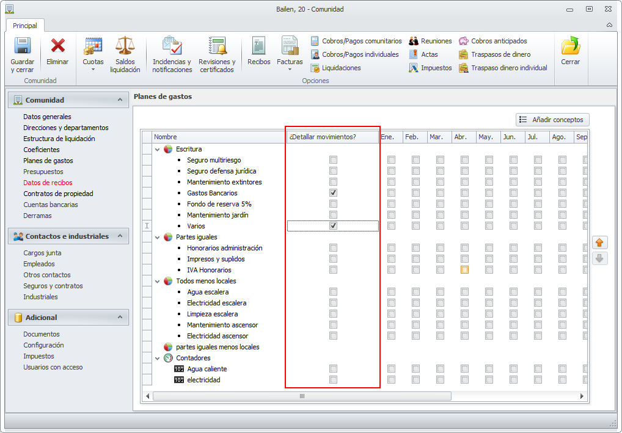Click the Cerrar green folder icon
Image resolution: width=622 pixels, height=433 pixels.
(570, 46)
